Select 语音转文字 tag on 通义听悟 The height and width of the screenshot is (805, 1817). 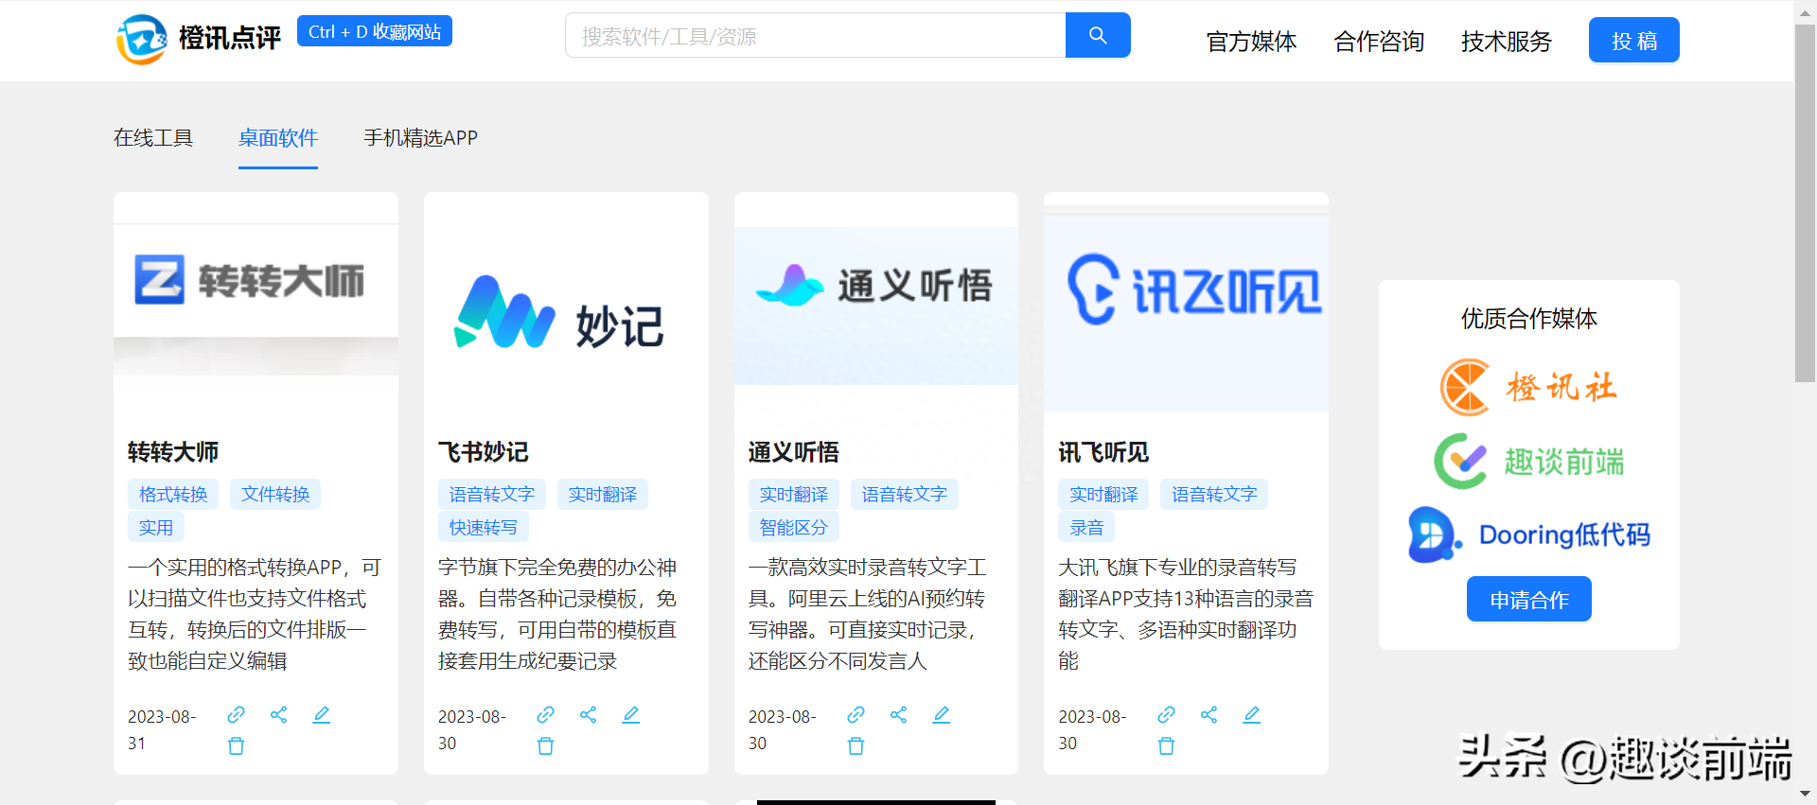(x=905, y=494)
